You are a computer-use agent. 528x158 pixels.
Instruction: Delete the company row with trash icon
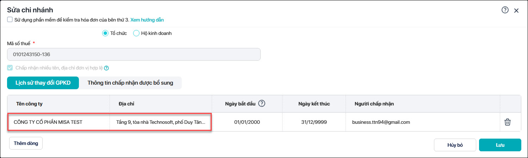507,122
